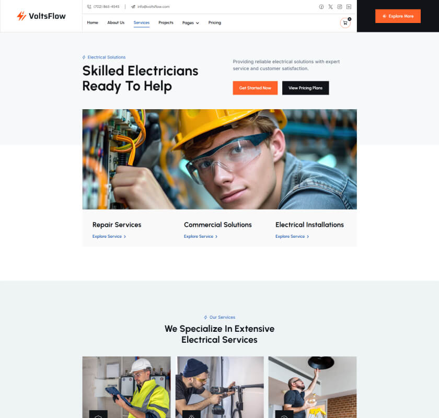Screen dimensions: 439x418
Task: Open the Facebook social icon
Action: click(321, 7)
